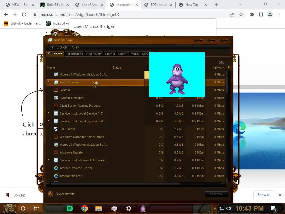Switch to the App history tab
285x214 pixels.
click(x=94, y=54)
